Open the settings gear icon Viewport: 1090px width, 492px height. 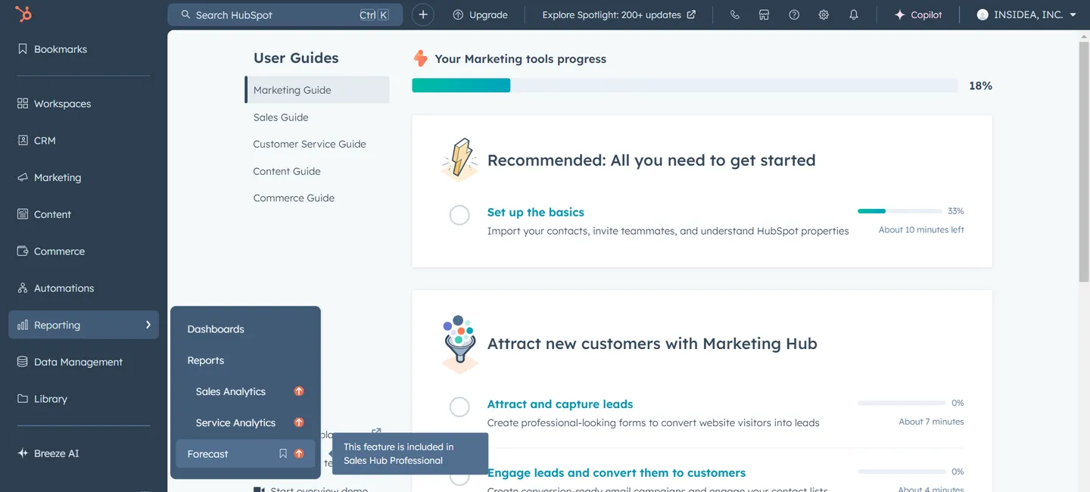pos(824,14)
